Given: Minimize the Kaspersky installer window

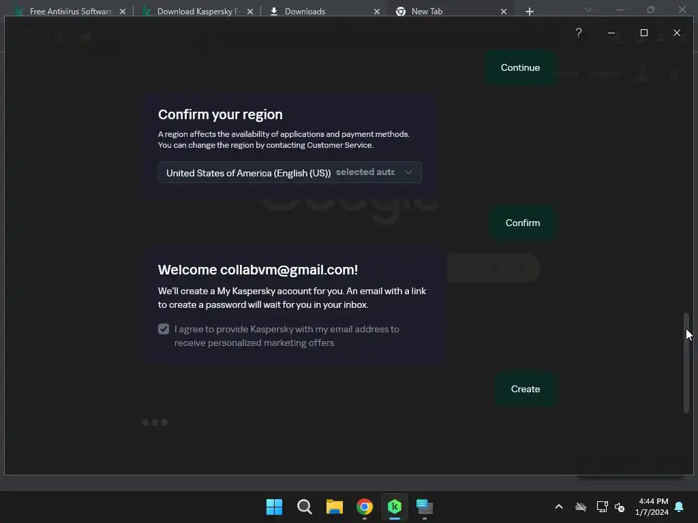Looking at the screenshot, I should click(611, 33).
